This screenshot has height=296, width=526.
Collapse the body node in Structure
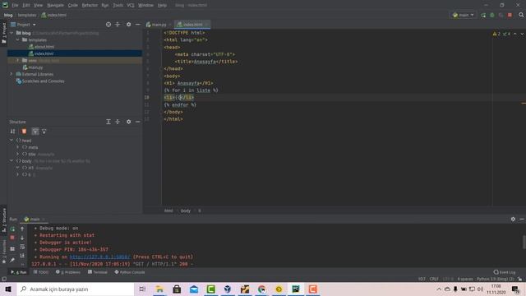[x=12, y=161]
